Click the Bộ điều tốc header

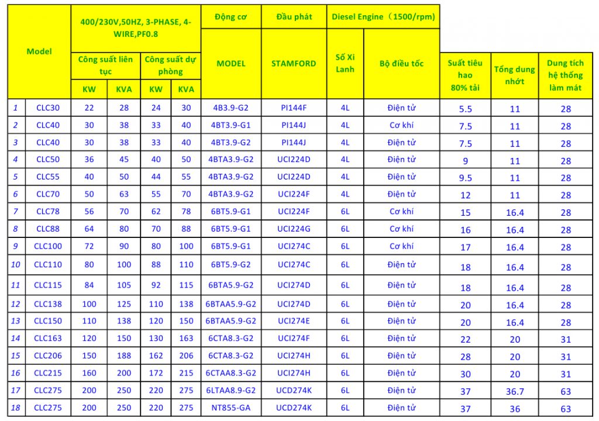pyautogui.click(x=401, y=63)
